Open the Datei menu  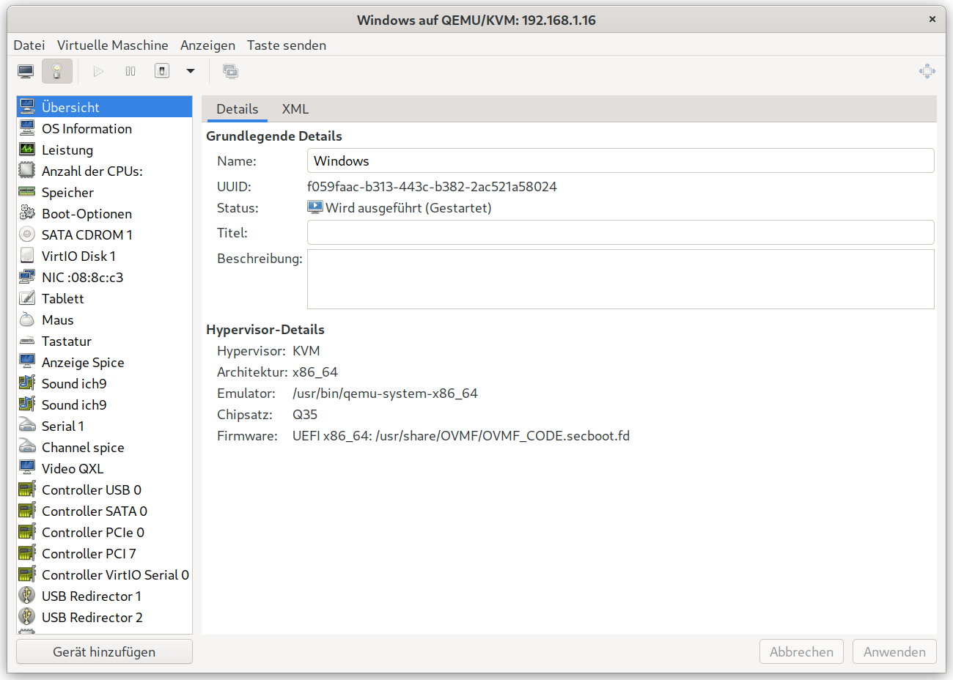[29, 45]
